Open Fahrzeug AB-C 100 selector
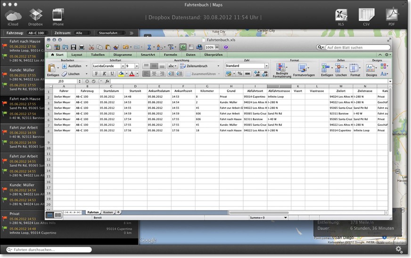411x258 pixels. [x=38, y=33]
